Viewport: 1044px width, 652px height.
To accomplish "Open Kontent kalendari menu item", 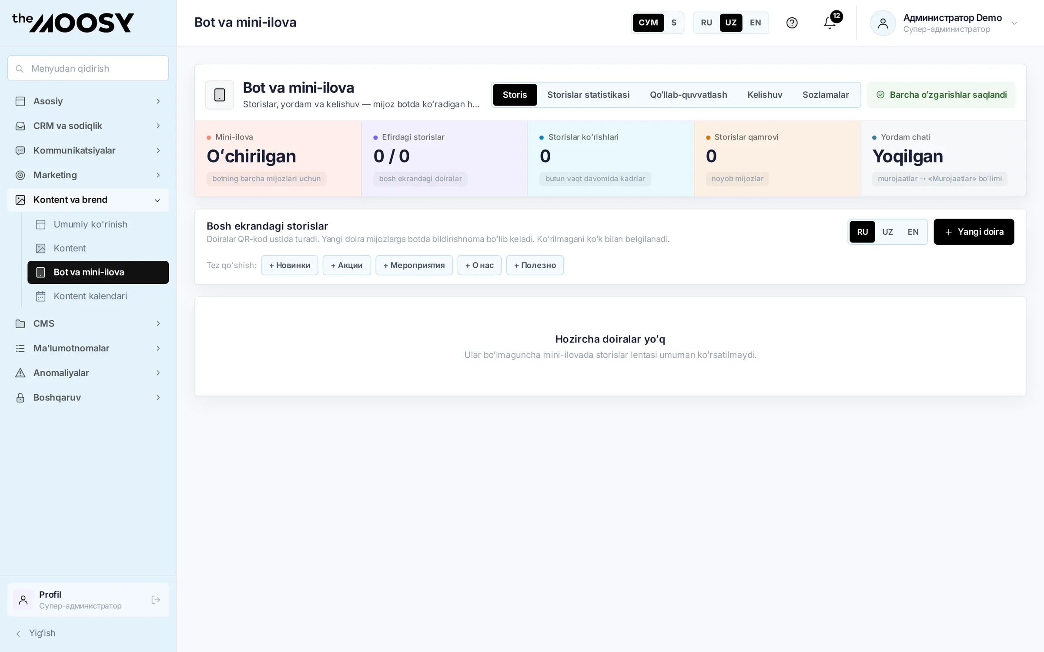I will click(x=98, y=296).
